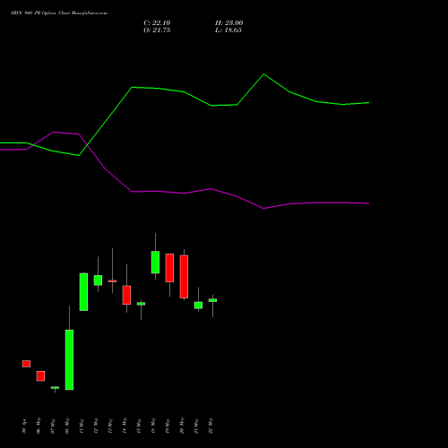Click the '07 May' date axis label
The width and height of the screenshot is (448, 448).
(x=53, y=426)
